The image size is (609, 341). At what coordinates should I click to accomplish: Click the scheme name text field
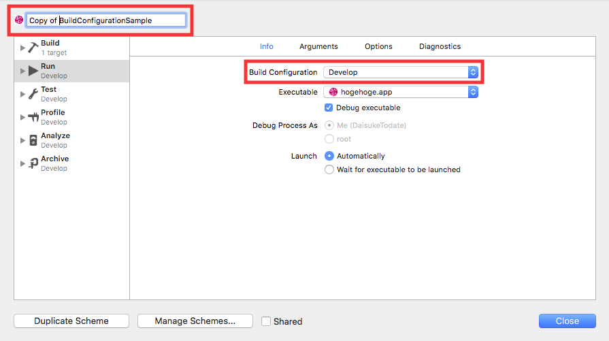105,20
